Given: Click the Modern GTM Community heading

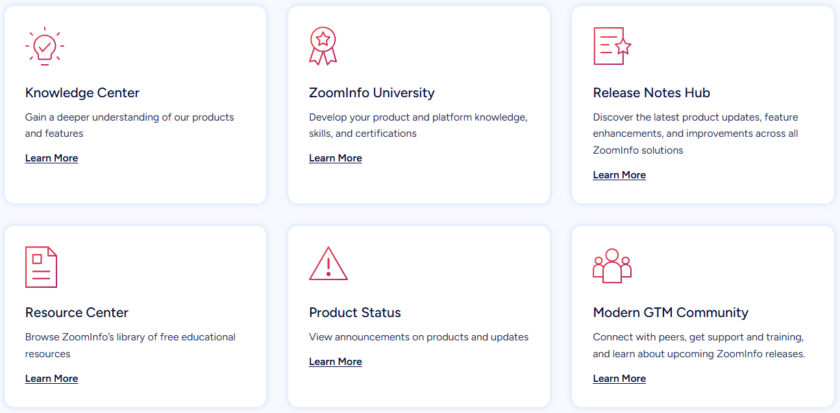Looking at the screenshot, I should coord(671,313).
